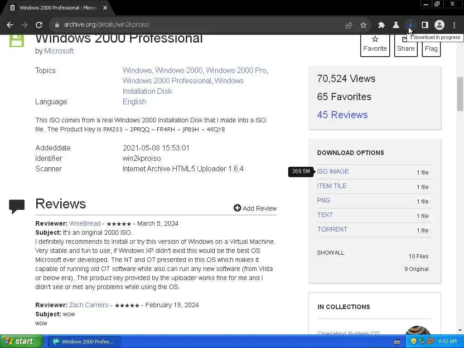Viewport: 464px width, 348px height.
Task: Open the Windows Installation Disk topic link
Action: [x=183, y=86]
